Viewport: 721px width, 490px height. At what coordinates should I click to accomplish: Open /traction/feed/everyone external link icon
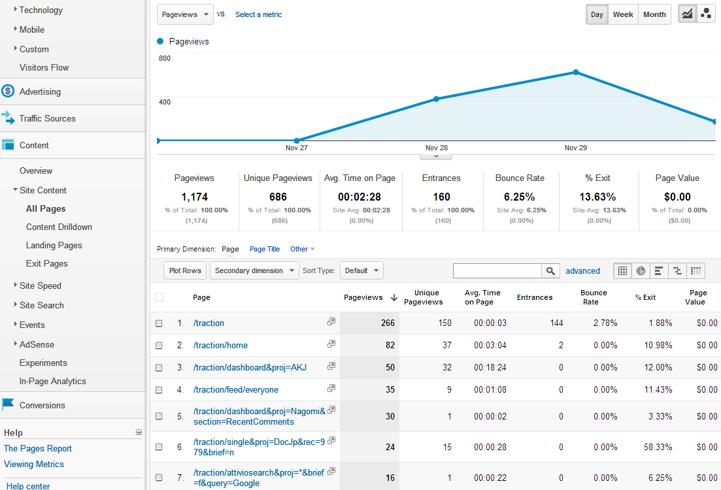click(331, 389)
